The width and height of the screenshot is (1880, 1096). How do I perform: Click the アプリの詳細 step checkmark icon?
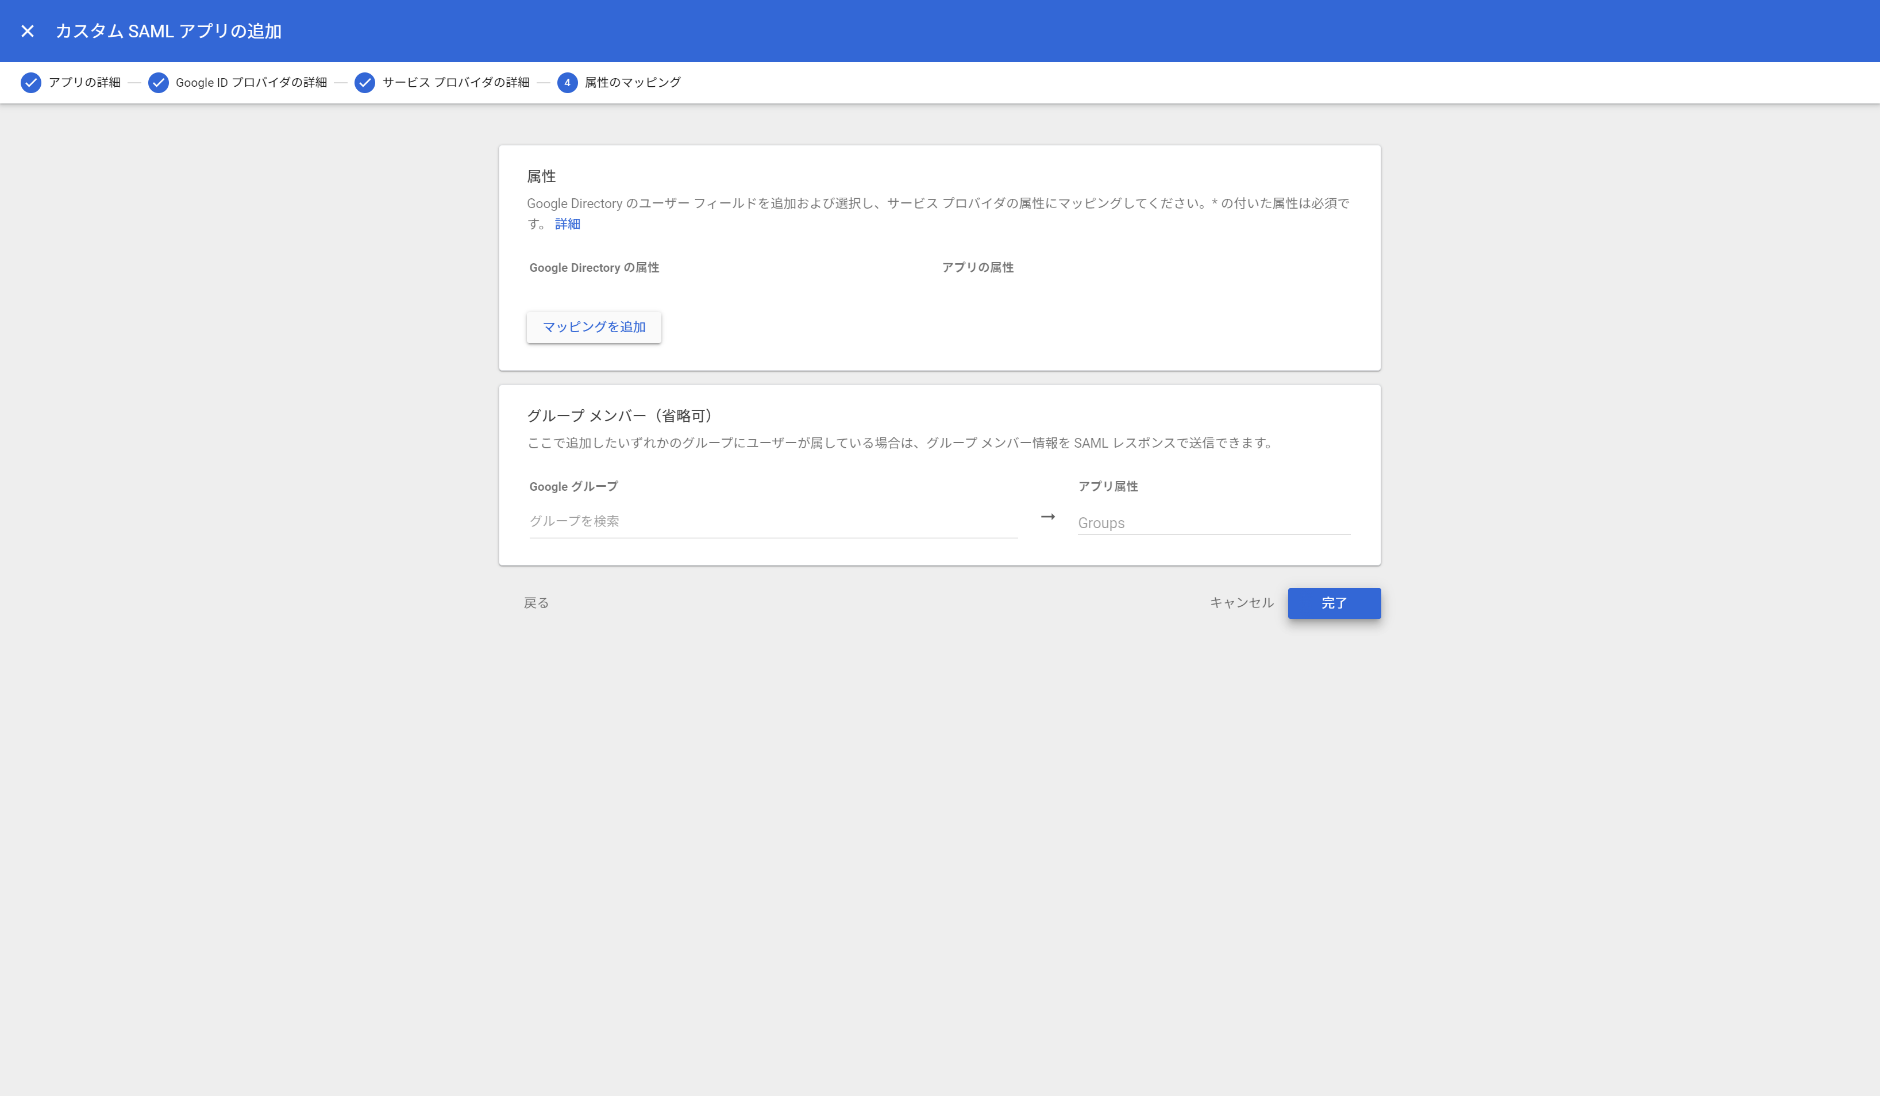(30, 83)
